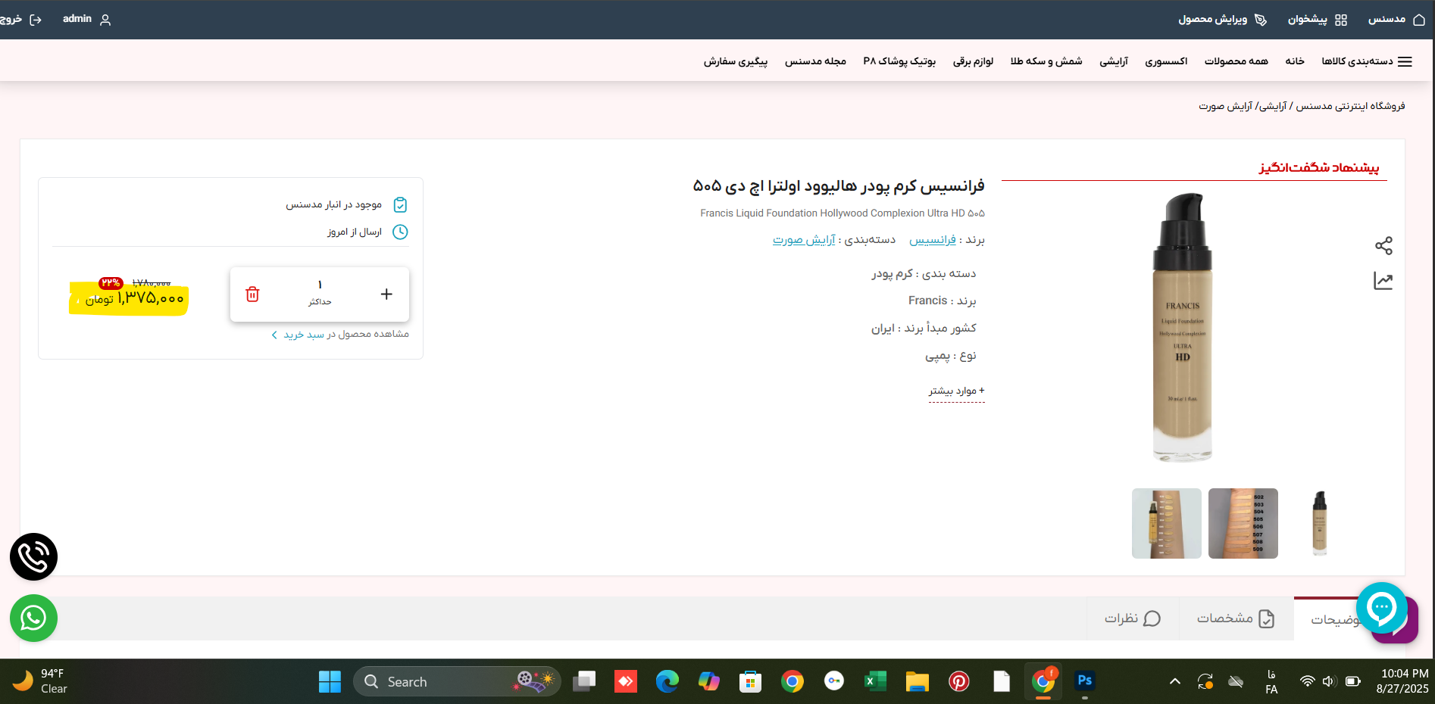Switch to the نظرات tab
The width and height of the screenshot is (1435, 704).
tap(1132, 618)
